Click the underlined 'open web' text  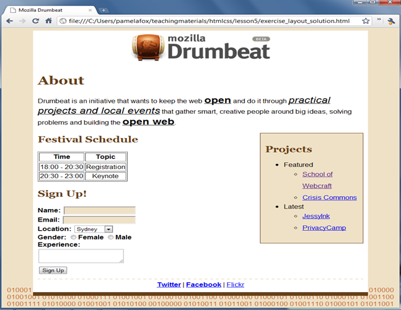148,122
